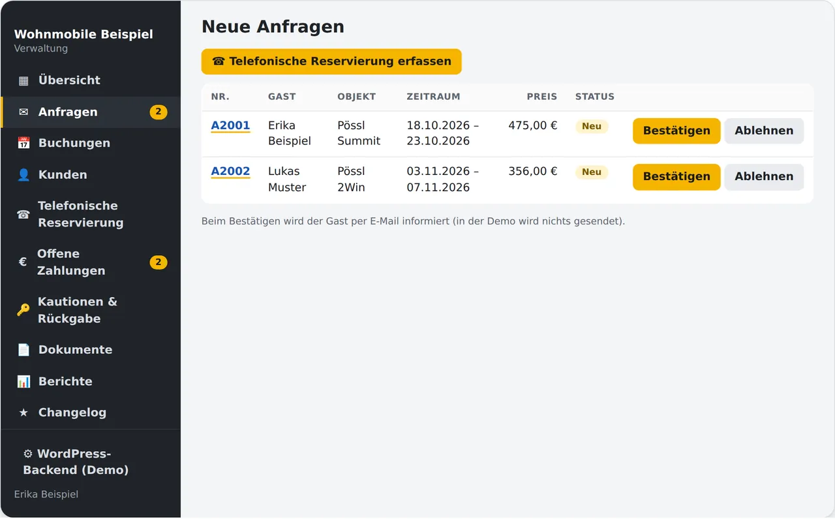The width and height of the screenshot is (835, 519).
Task: Confirm Lukas Muster's request with Bestätigen
Action: (x=676, y=176)
